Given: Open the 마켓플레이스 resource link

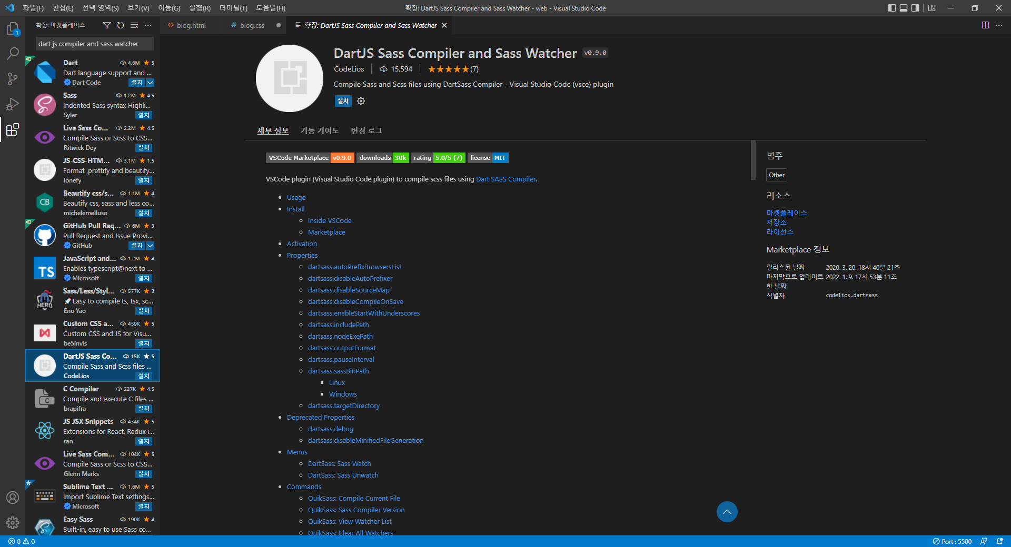Looking at the screenshot, I should pyautogui.click(x=787, y=212).
